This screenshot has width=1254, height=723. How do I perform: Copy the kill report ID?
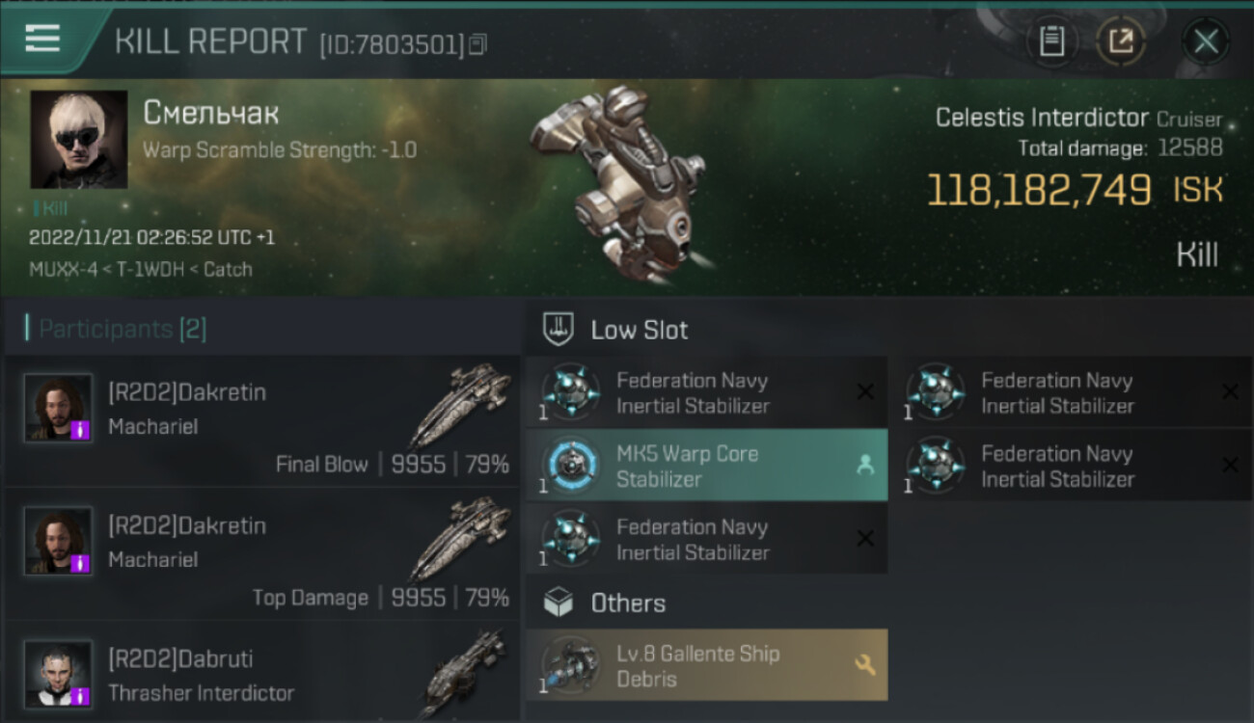click(478, 44)
